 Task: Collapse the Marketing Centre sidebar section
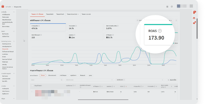[14, 41]
